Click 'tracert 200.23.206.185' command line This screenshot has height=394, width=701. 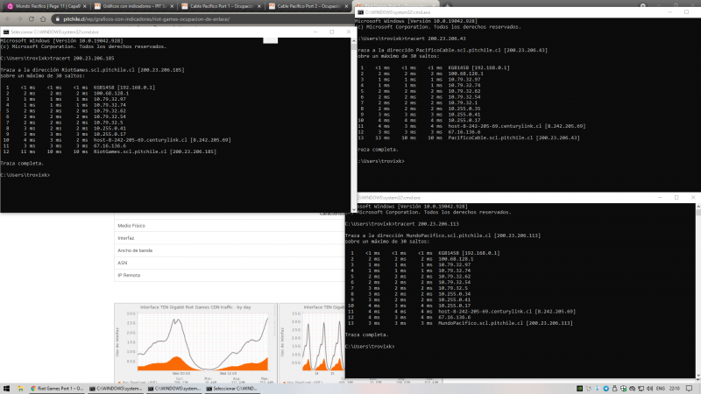point(82,58)
